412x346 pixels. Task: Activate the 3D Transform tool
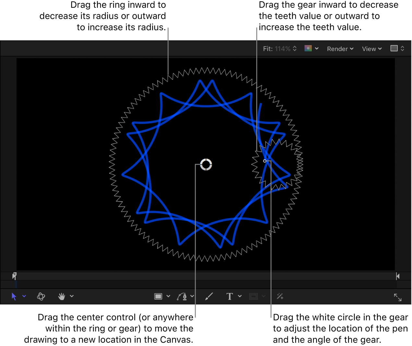[x=41, y=296]
